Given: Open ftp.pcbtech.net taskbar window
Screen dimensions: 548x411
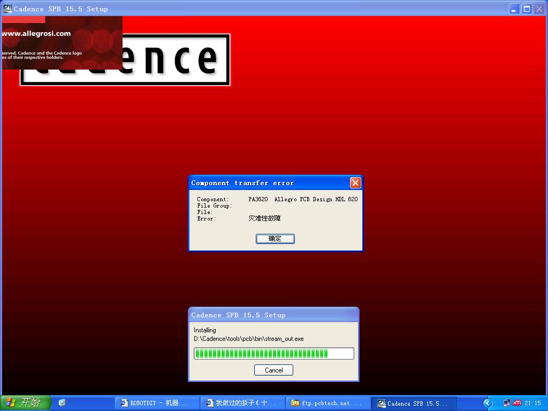Looking at the screenshot, I should [x=328, y=403].
